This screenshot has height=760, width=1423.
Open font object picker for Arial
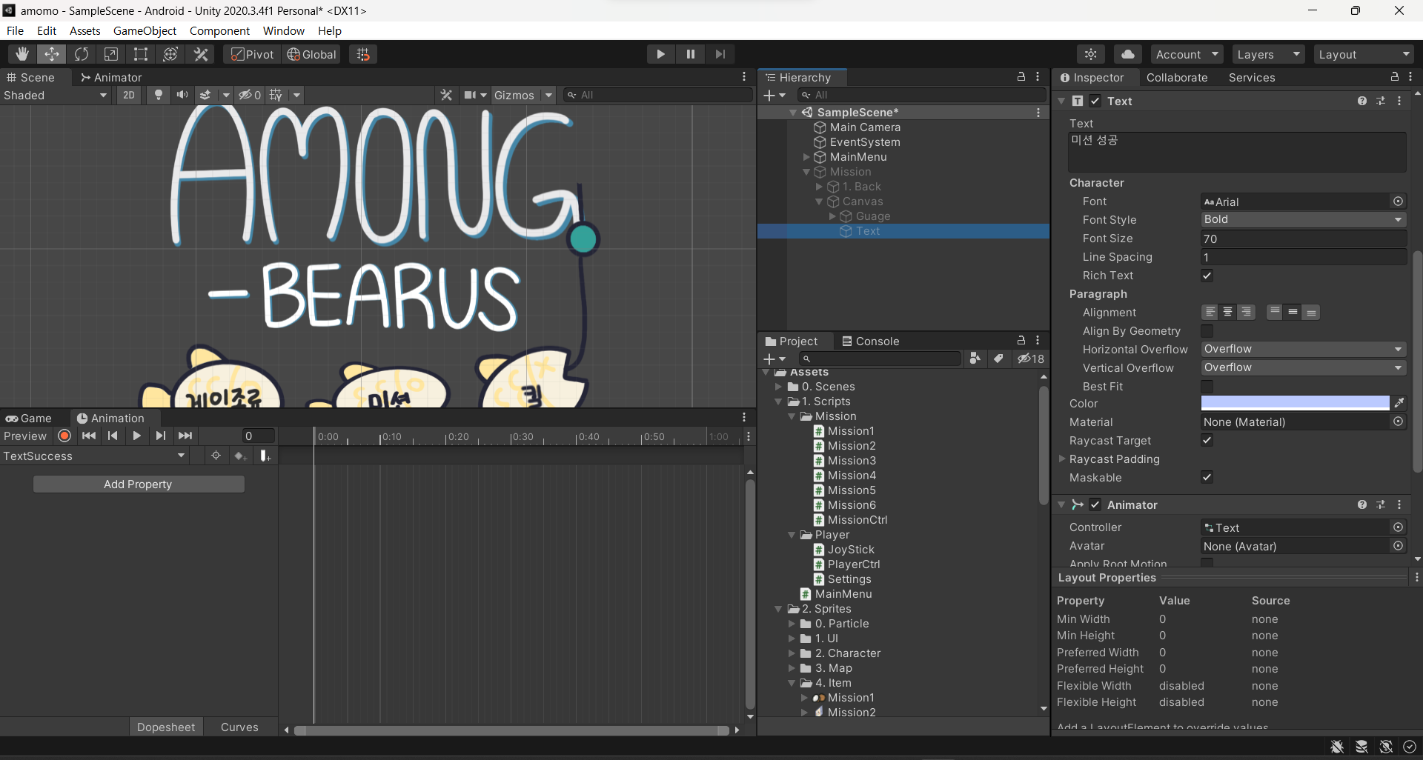1398,201
